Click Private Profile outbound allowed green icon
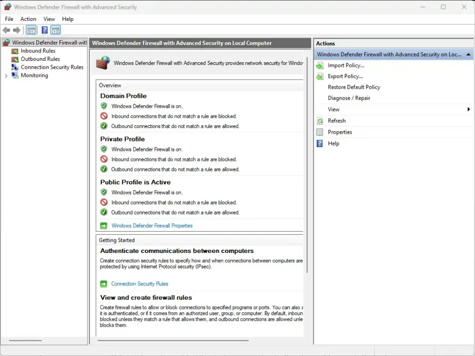The width and height of the screenshot is (475, 356). (x=104, y=169)
